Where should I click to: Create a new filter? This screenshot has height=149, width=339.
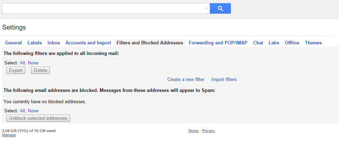(x=186, y=79)
